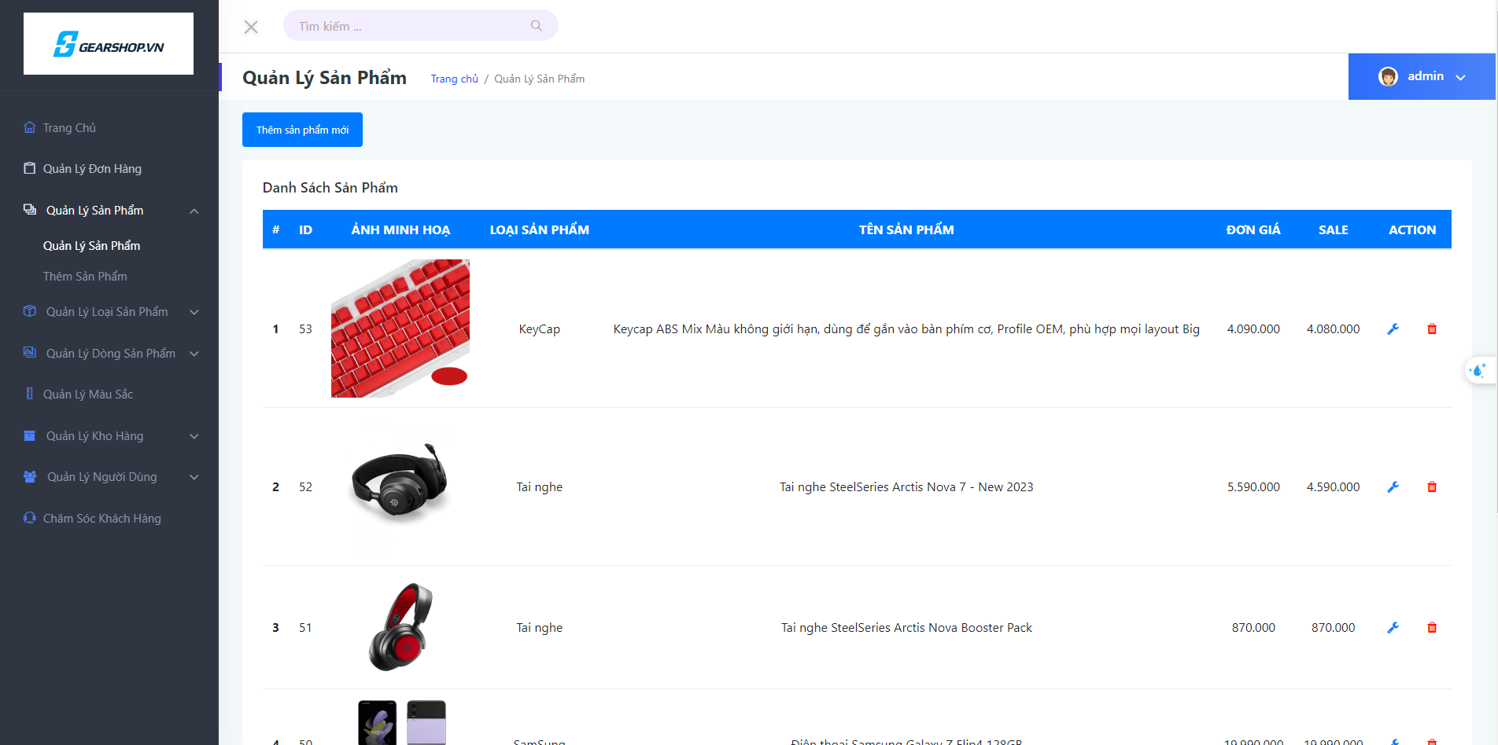The height and width of the screenshot is (745, 1498).
Task: Click the Quản Lý Dòng Sản Phẩm icon
Action: pos(30,353)
